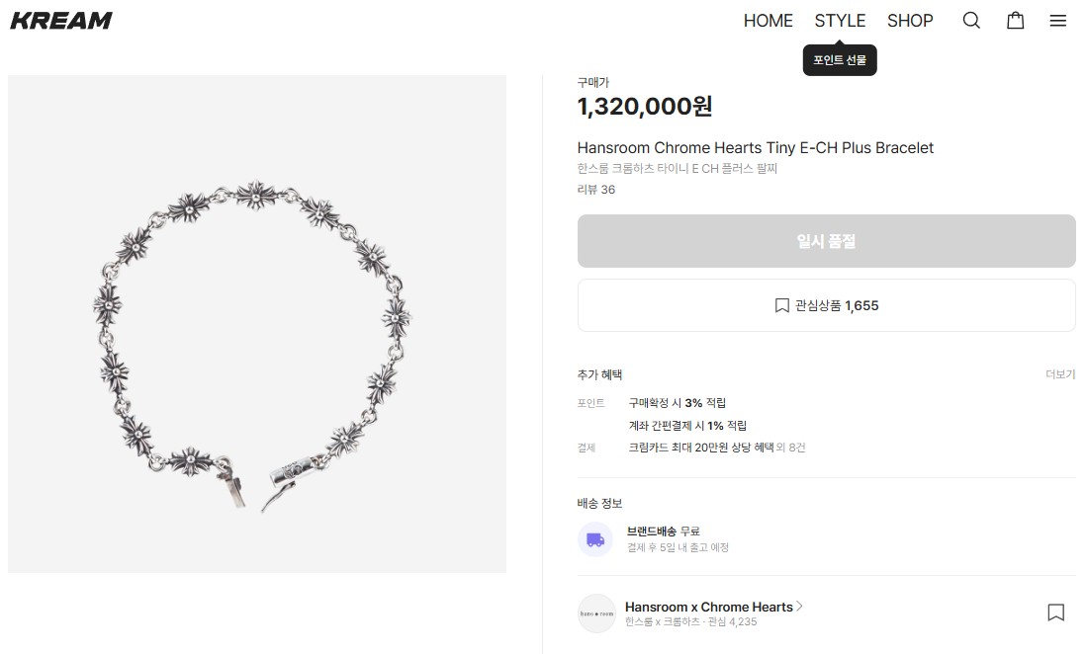
Task: Open the search magnifier icon
Action: [x=971, y=21]
